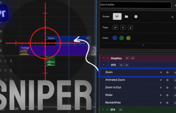Select the Footage clip in timeline

pyautogui.click(x=54, y=51)
